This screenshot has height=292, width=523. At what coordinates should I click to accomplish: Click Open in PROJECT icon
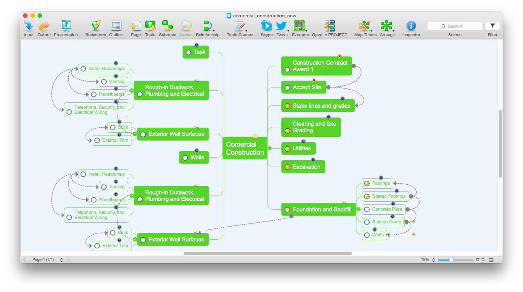(329, 26)
